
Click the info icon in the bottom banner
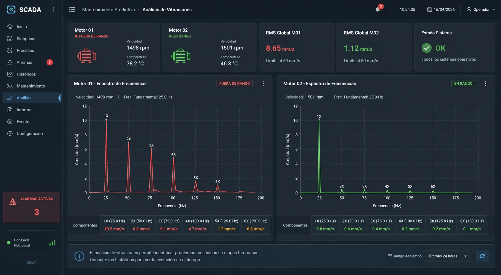79,256
